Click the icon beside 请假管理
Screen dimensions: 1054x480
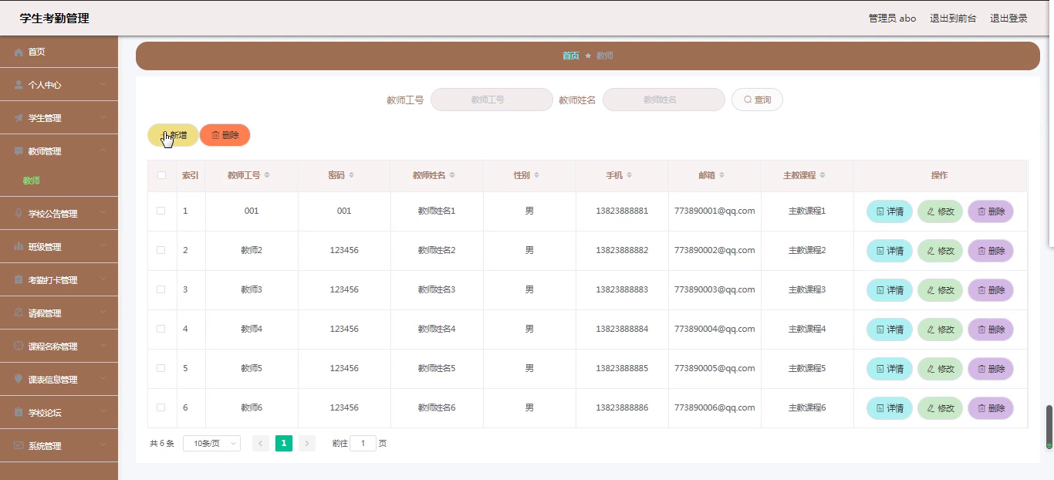(19, 313)
